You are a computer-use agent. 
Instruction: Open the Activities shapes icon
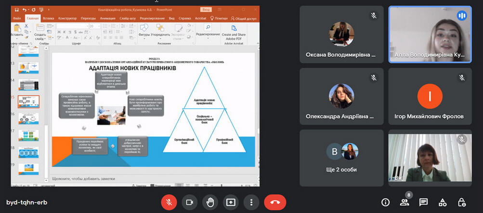click(x=442, y=202)
